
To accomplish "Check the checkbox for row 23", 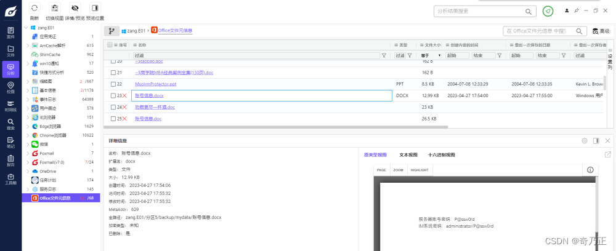I will click(113, 95).
